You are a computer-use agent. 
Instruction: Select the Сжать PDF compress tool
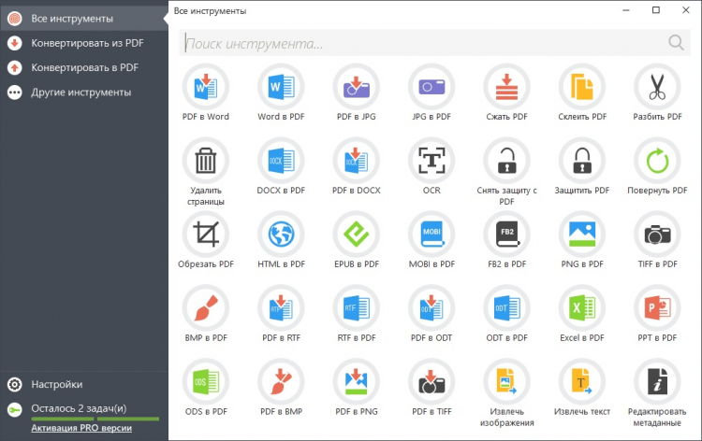point(506,87)
